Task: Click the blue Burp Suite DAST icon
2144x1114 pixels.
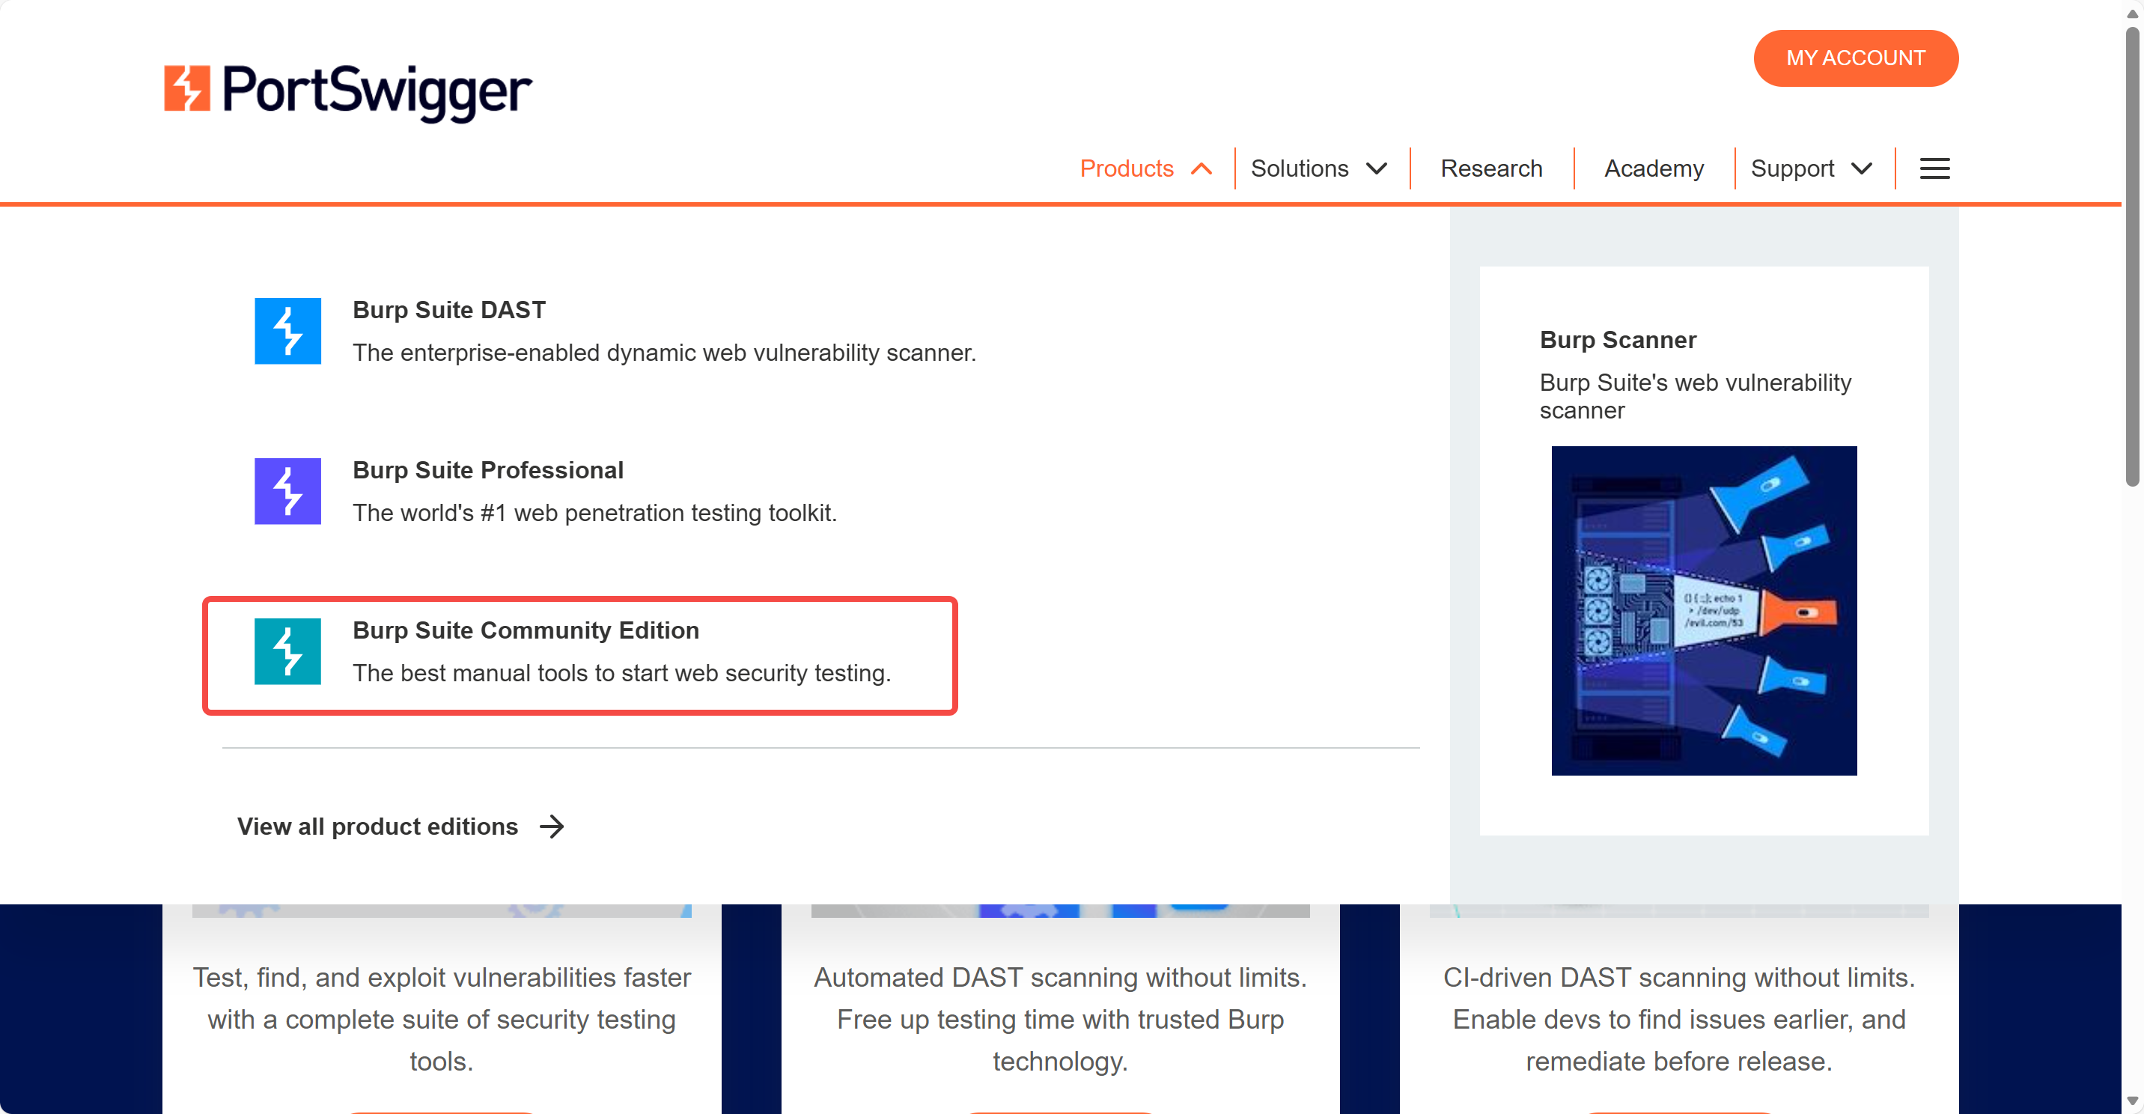Action: click(x=287, y=331)
